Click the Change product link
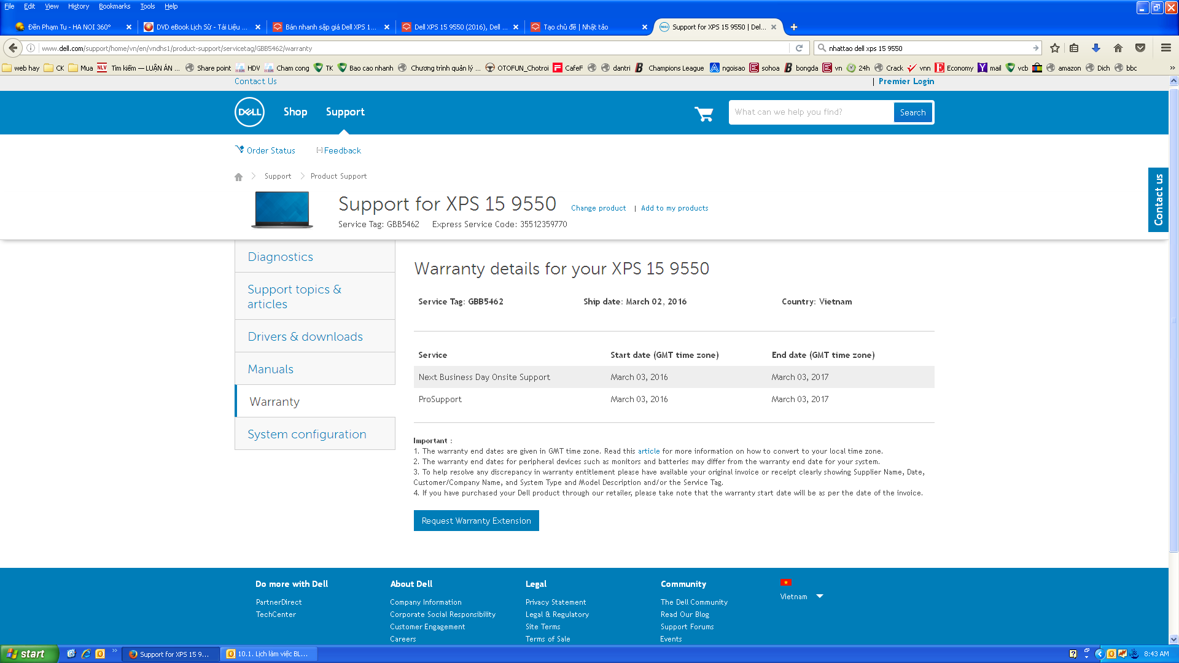 [x=598, y=208]
